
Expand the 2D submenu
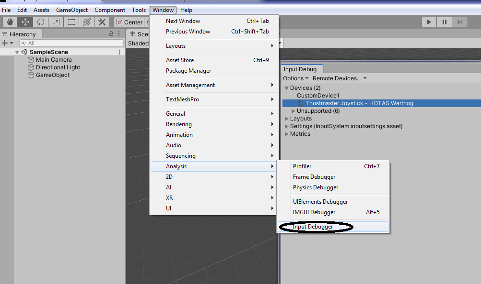pos(214,177)
